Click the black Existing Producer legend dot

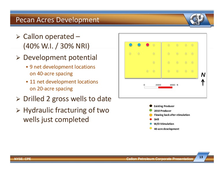click(151, 106)
